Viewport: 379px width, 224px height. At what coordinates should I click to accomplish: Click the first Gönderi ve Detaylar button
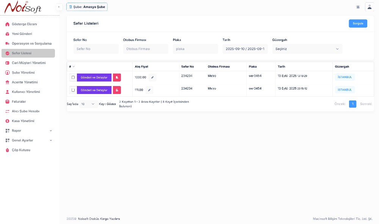pyautogui.click(x=94, y=77)
